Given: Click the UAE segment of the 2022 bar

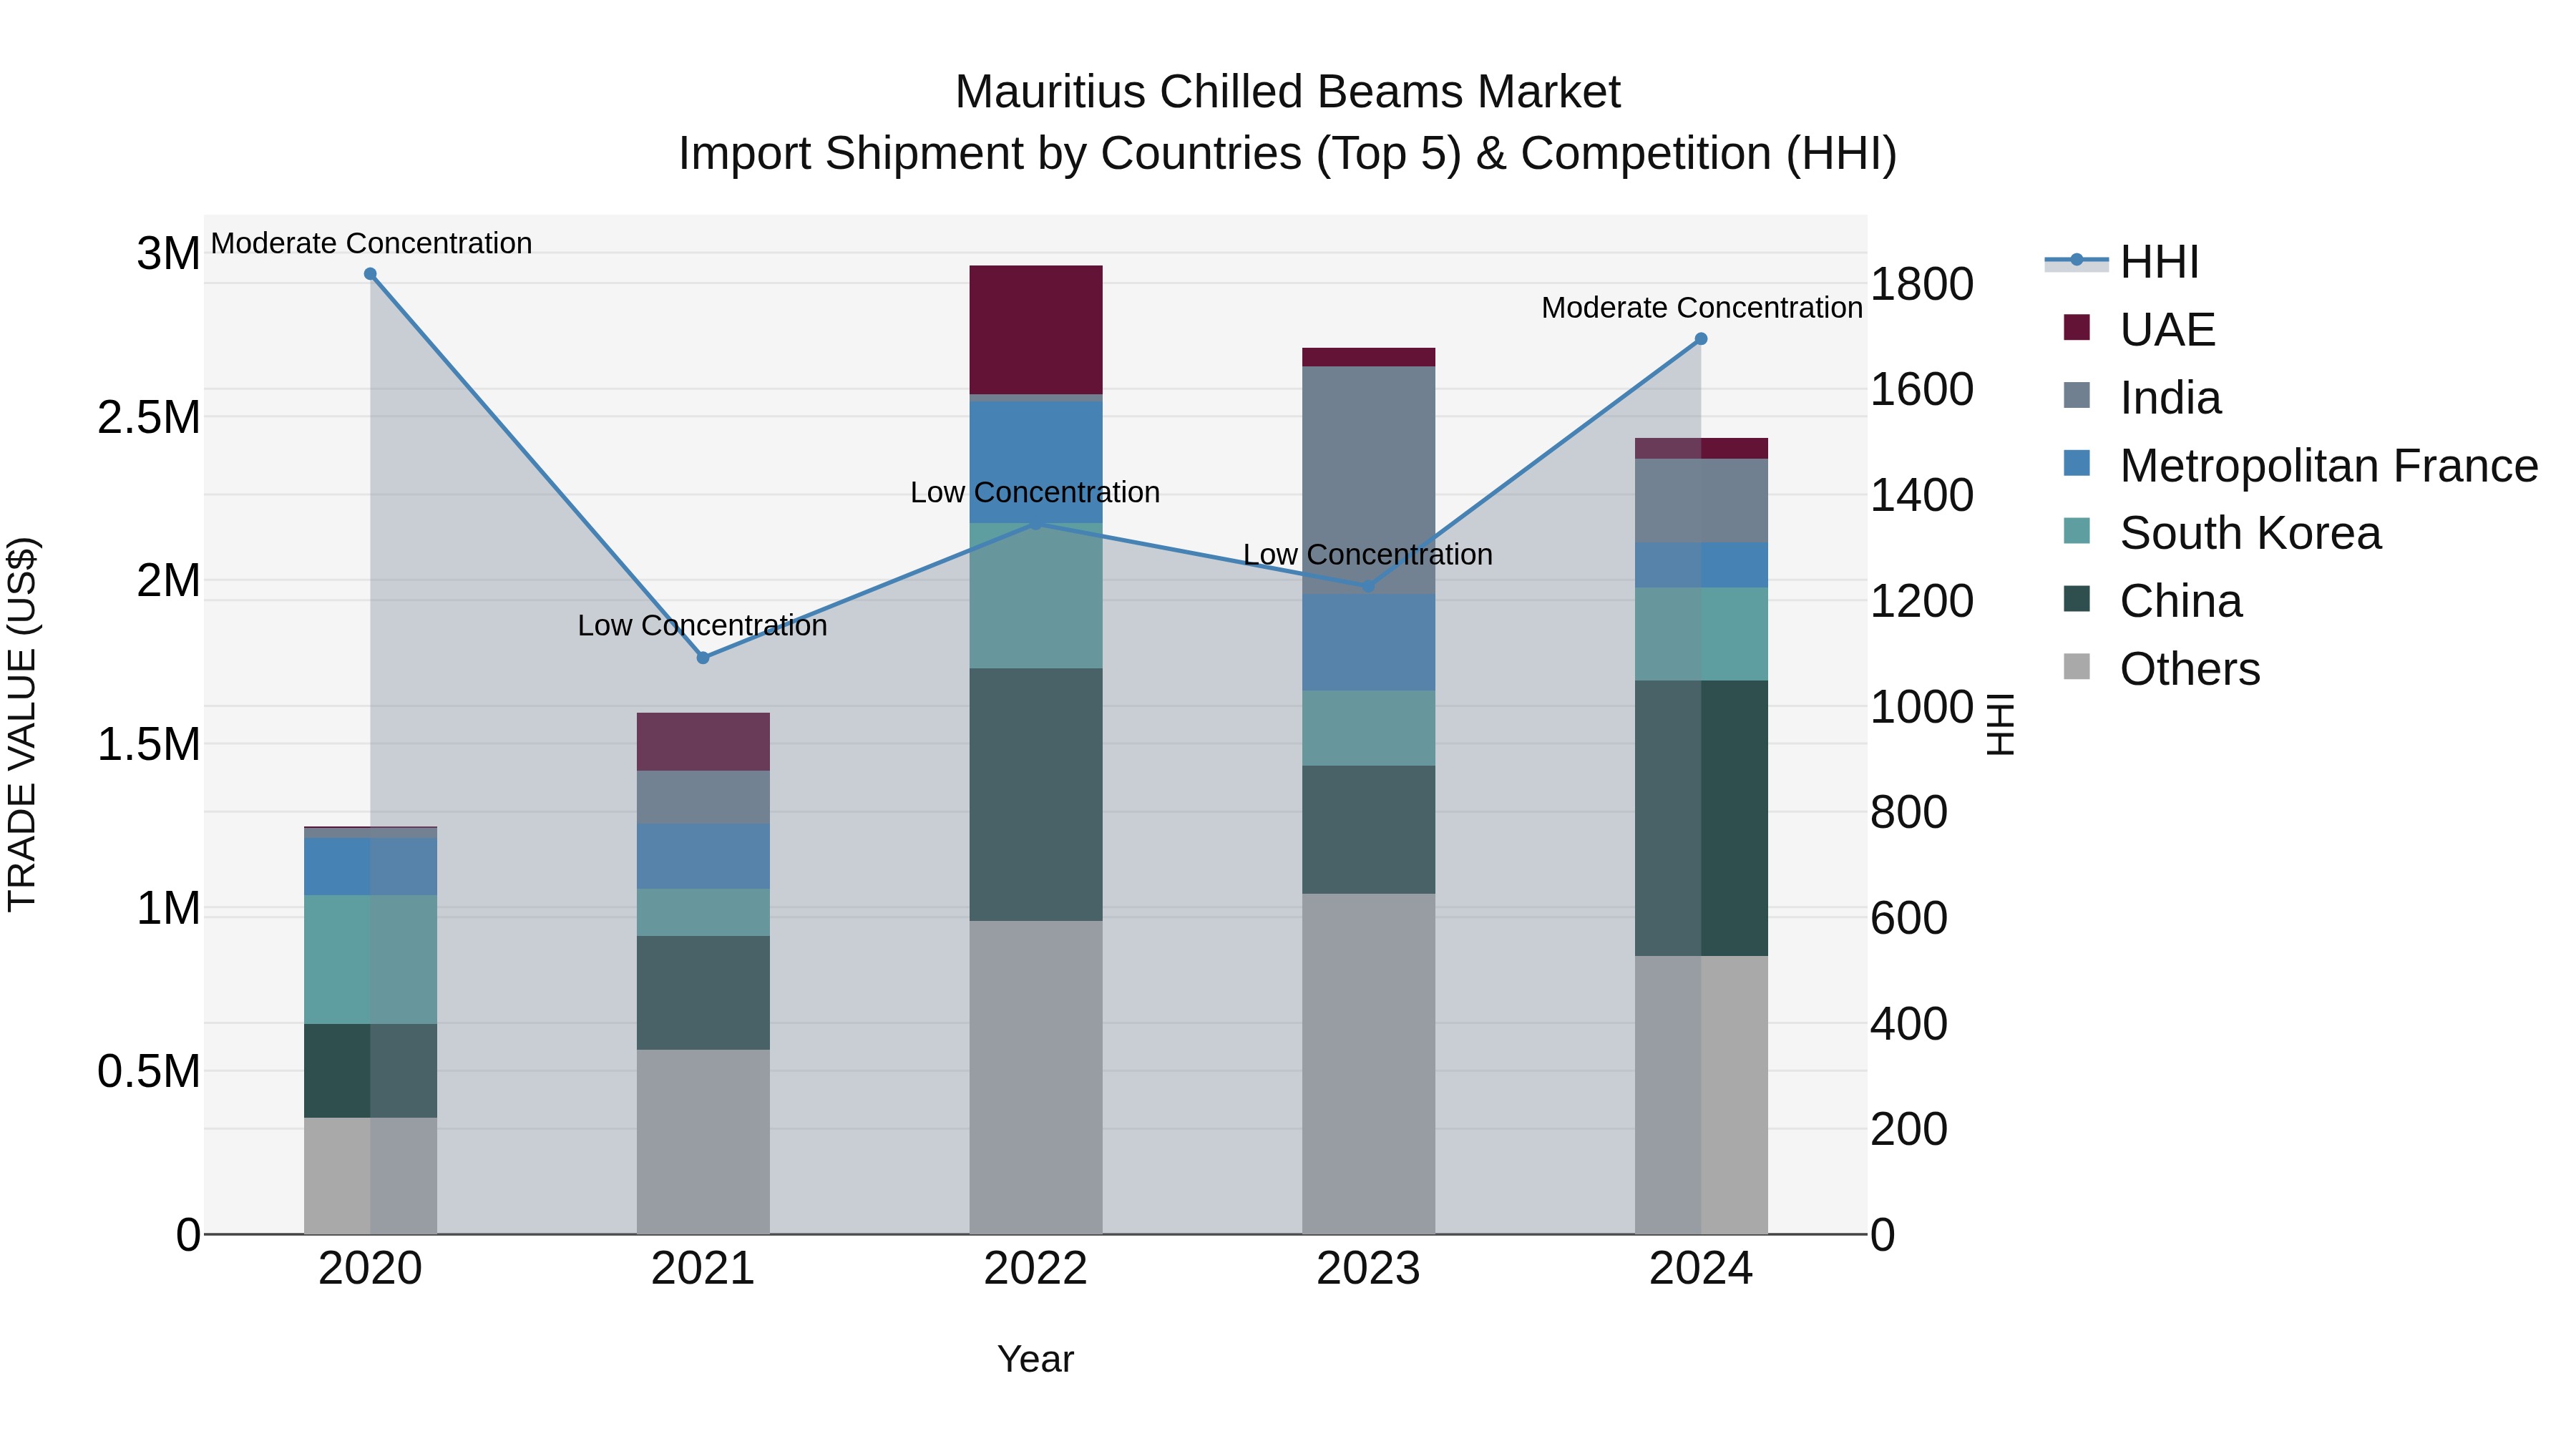Looking at the screenshot, I should point(1036,330).
